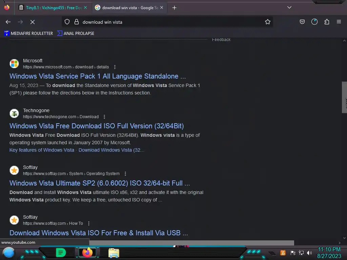
Task: Click the Technogone site favicon
Action: [x=14, y=113]
